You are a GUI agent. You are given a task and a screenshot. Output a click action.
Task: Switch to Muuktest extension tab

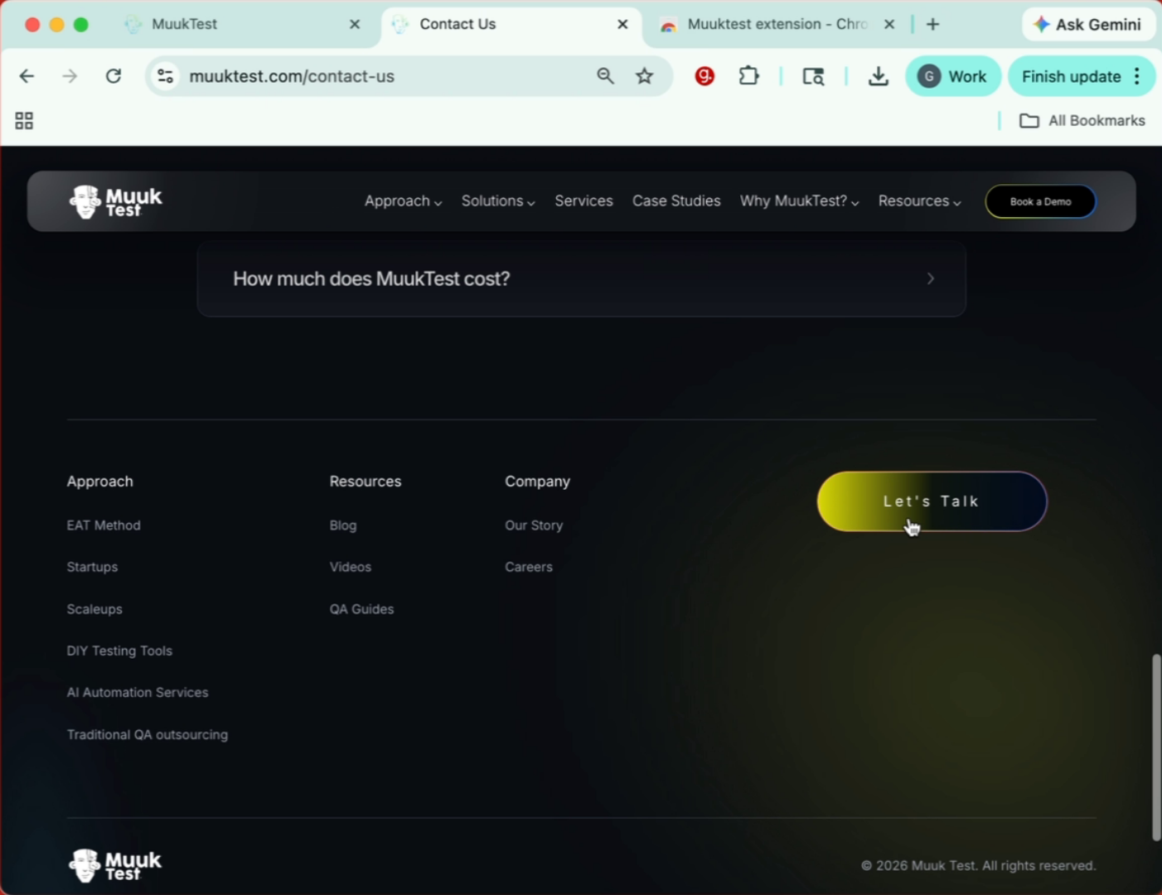point(777,24)
